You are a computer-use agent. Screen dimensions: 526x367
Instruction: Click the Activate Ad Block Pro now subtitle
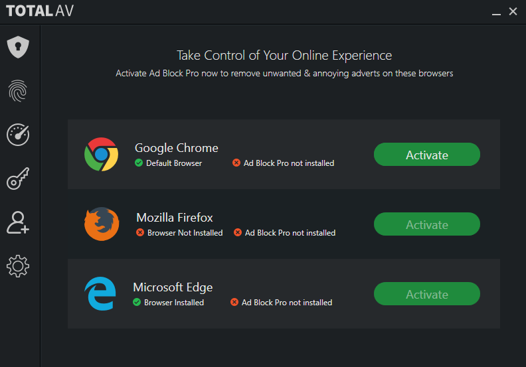pos(284,74)
